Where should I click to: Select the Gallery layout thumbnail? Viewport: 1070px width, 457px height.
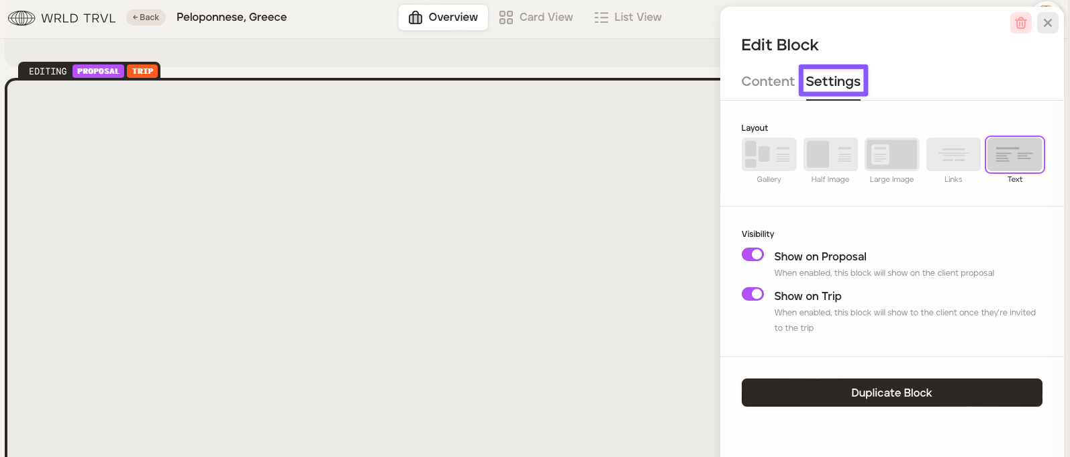[x=769, y=155]
